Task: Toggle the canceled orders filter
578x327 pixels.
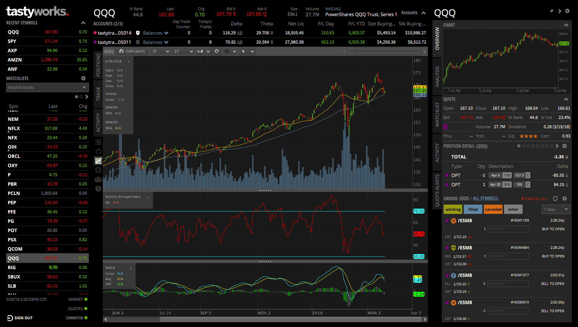Action: point(493,209)
